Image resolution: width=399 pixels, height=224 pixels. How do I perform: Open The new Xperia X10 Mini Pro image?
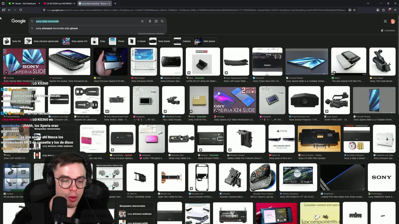[x=349, y=62]
